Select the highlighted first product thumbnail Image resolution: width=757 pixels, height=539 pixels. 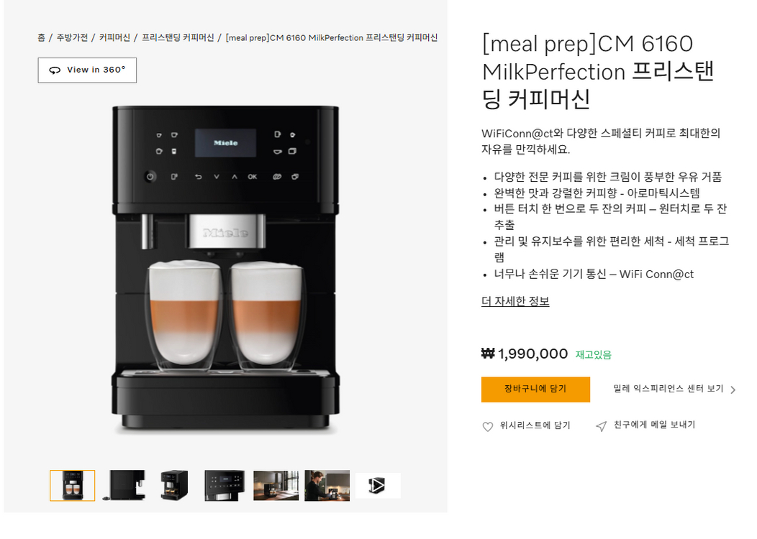click(x=73, y=485)
